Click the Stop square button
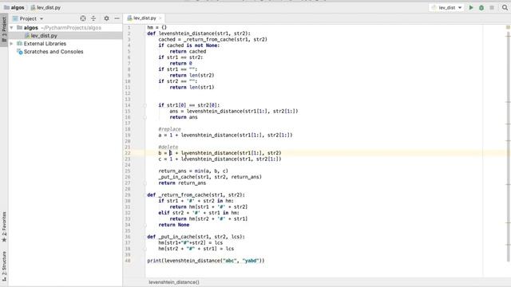 [492, 7]
